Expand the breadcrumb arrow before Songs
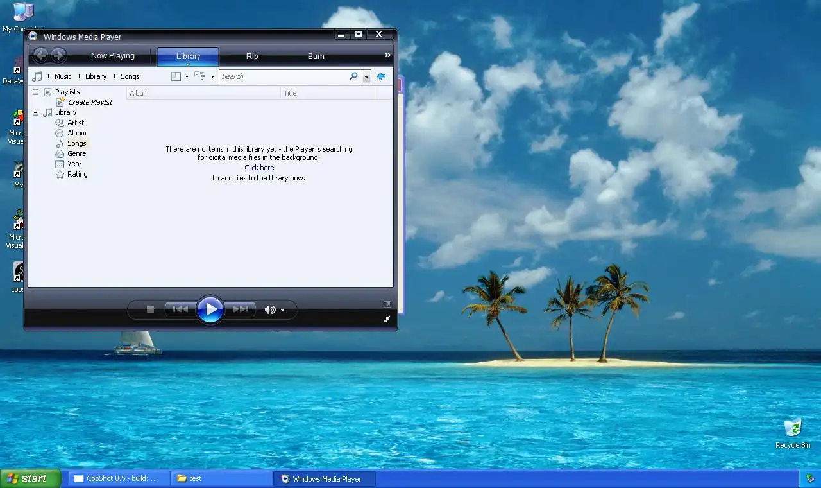Viewport: 821px width, 488px height. pyautogui.click(x=115, y=76)
